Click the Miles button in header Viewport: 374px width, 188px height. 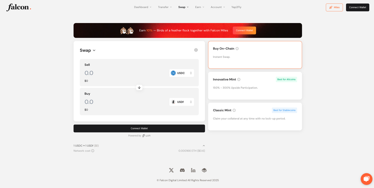pyautogui.click(x=334, y=7)
